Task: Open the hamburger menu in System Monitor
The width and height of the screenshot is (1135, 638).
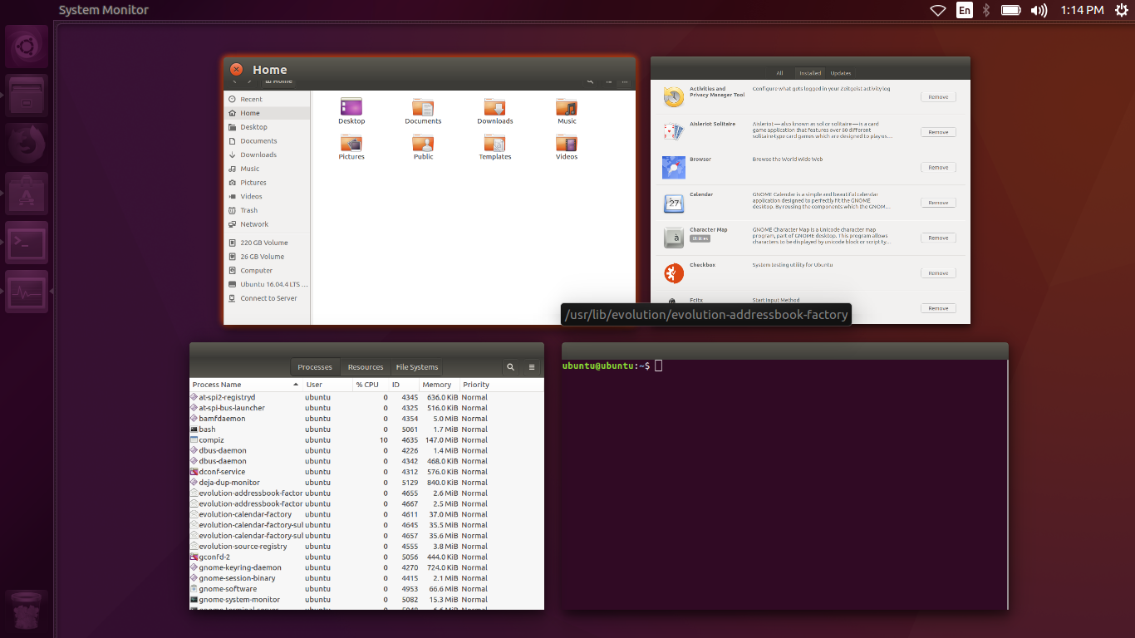Action: click(533, 366)
